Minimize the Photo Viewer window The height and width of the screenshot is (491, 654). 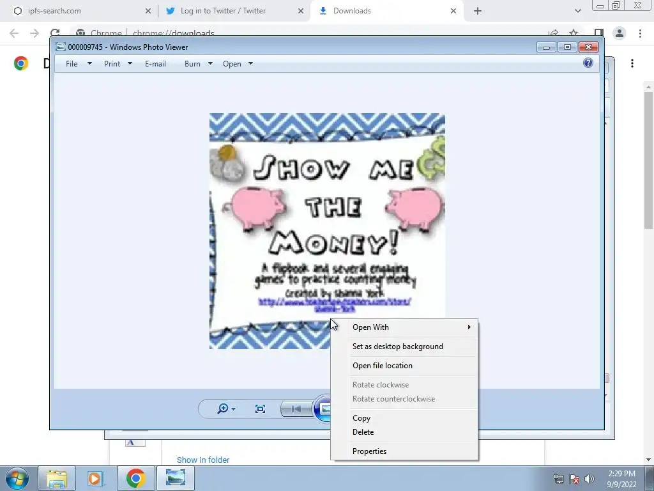546,47
